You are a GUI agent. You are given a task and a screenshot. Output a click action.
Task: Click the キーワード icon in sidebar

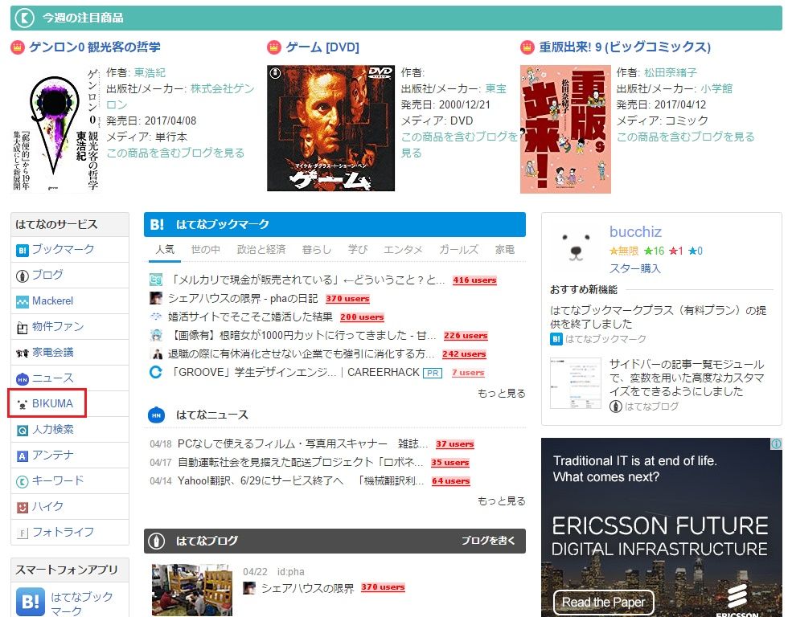[23, 481]
